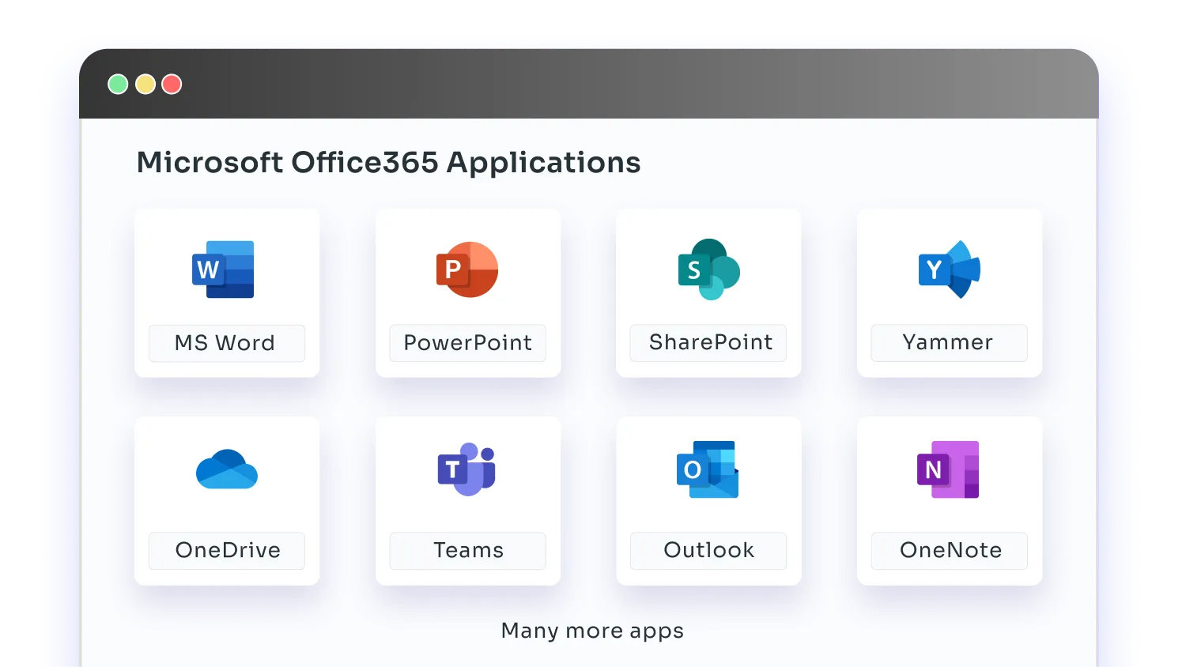The width and height of the screenshot is (1186, 667).
Task: Click the Many more apps text
Action: [592, 631]
